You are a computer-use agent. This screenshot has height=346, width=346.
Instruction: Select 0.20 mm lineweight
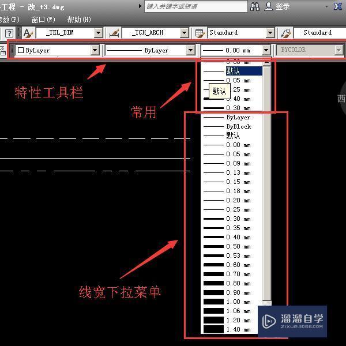[x=233, y=200]
